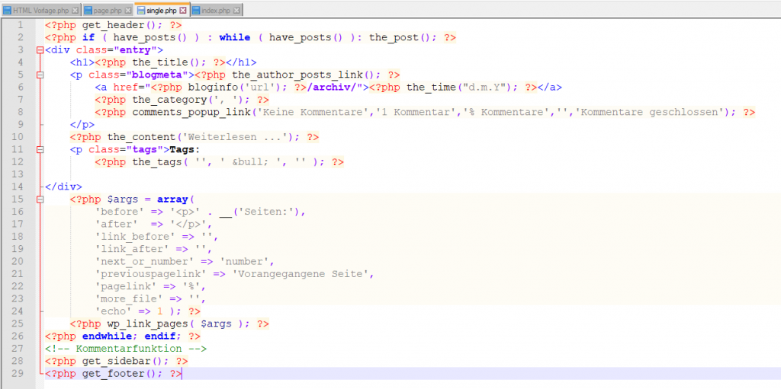Image resolution: width=781 pixels, height=389 pixels.
Task: Click the 'echo' => 1 line
Action: click(148, 311)
